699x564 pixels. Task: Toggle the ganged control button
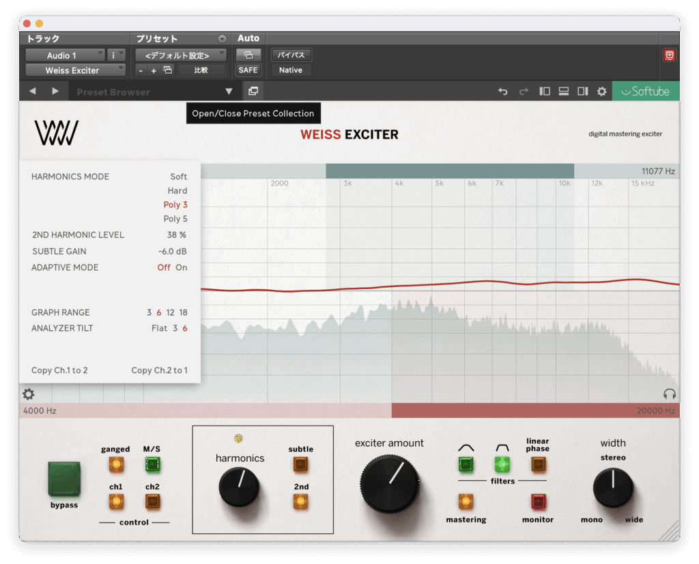116,464
